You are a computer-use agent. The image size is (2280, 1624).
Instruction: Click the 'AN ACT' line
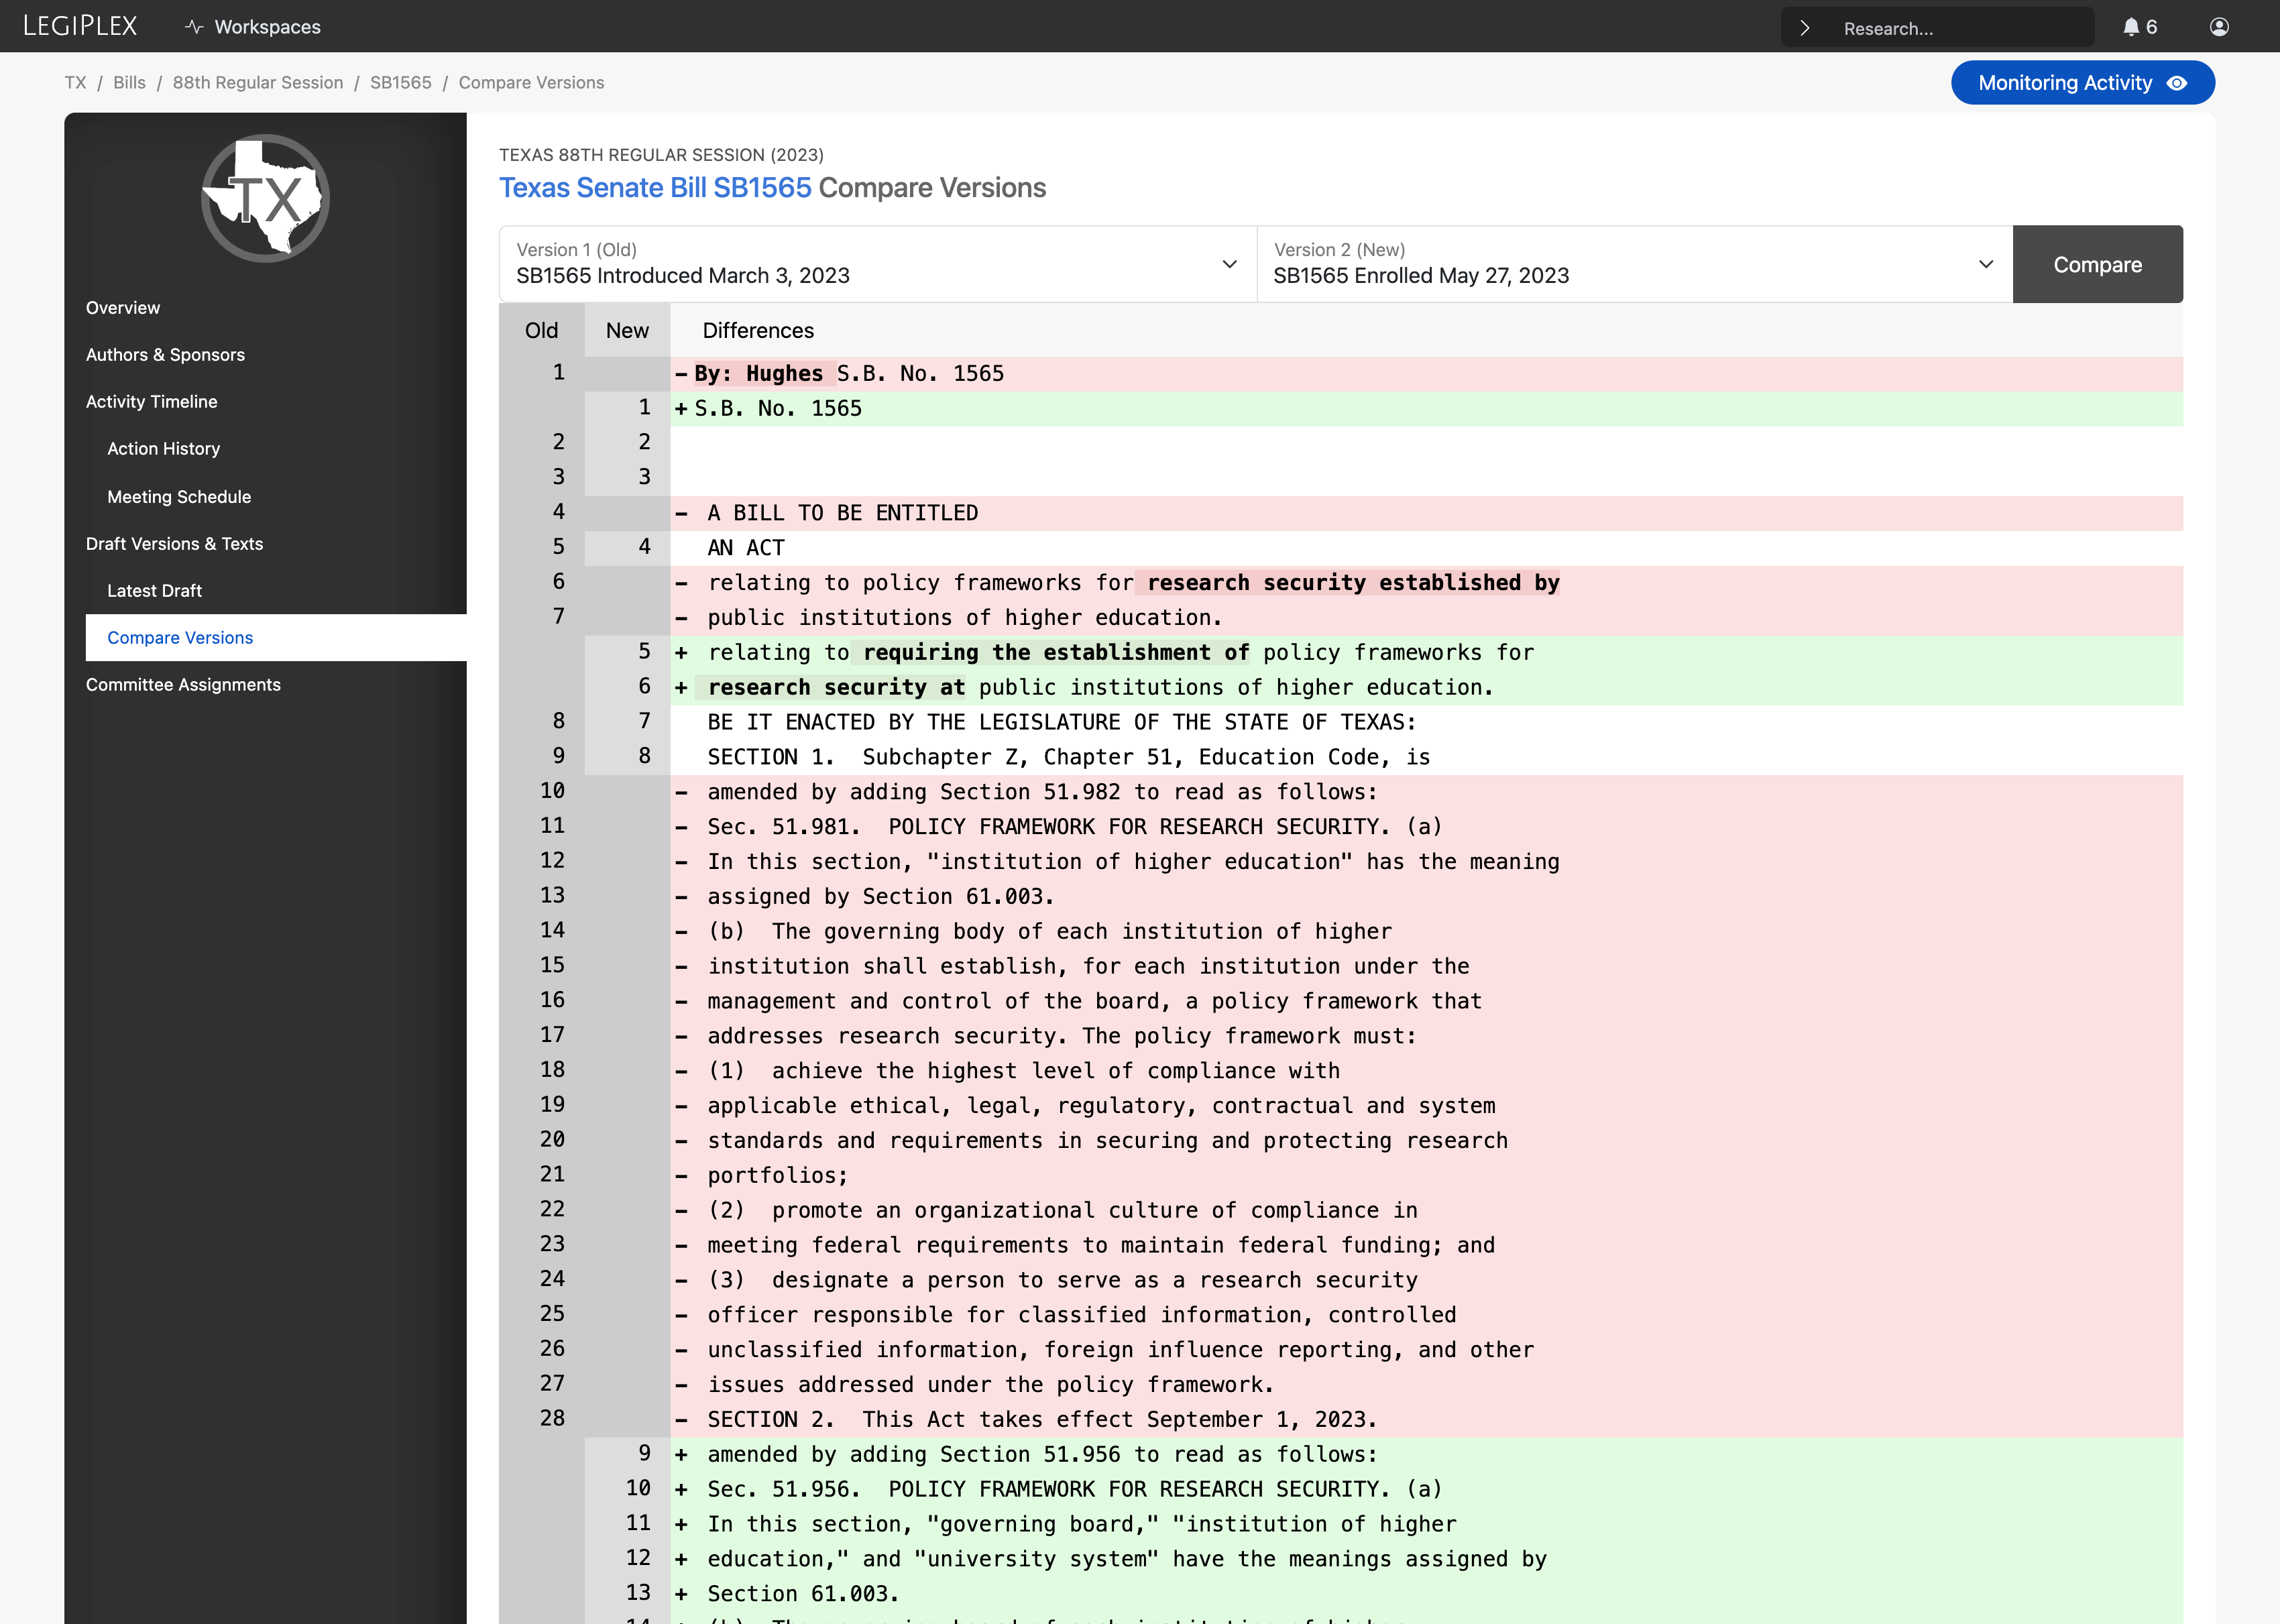[x=1426, y=548]
